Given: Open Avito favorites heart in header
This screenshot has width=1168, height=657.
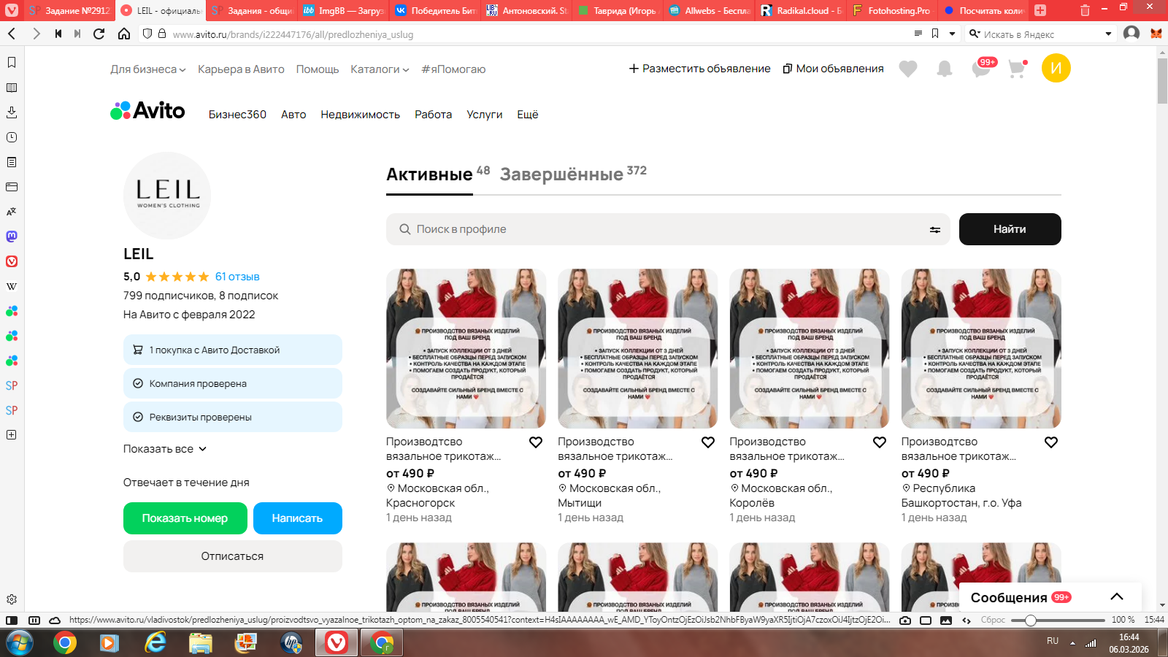Looking at the screenshot, I should 908,69.
